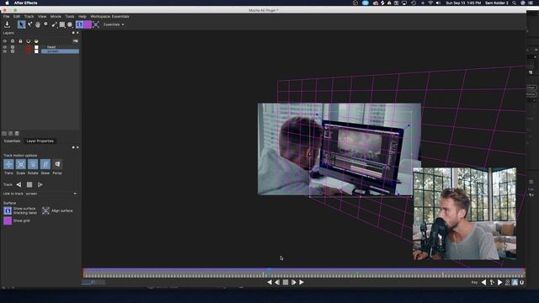Open the Spotlight search icon
The width and height of the screenshot is (539, 303).
point(515,3)
